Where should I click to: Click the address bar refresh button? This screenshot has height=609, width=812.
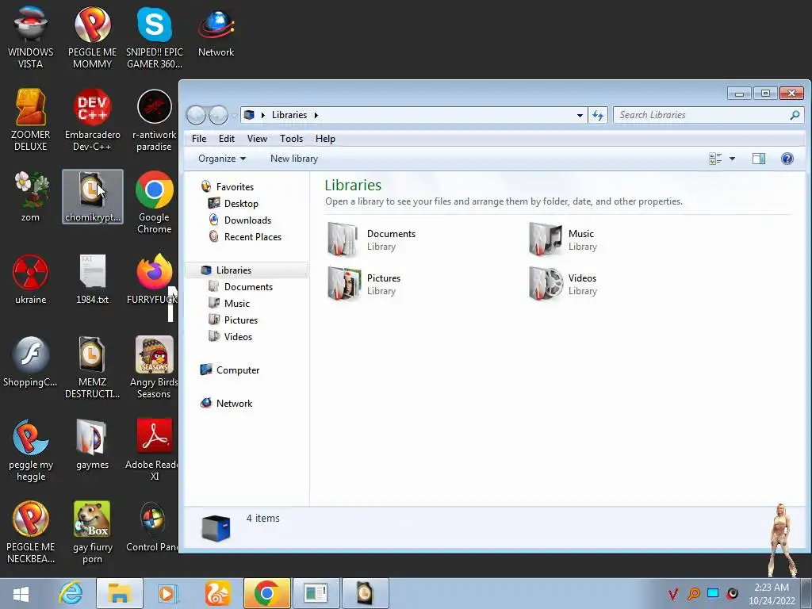[x=598, y=115]
